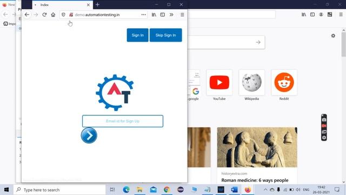Open the volume control in system tray
This screenshot has width=346, height=195.
[298, 190]
